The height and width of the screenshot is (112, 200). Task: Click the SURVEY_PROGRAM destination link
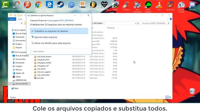[x=66, y=21]
